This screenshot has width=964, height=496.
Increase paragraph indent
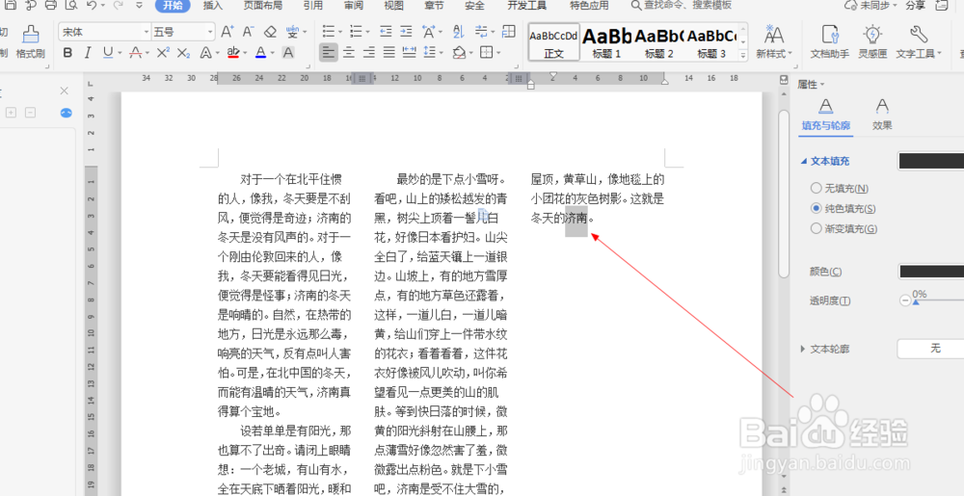[x=406, y=32]
